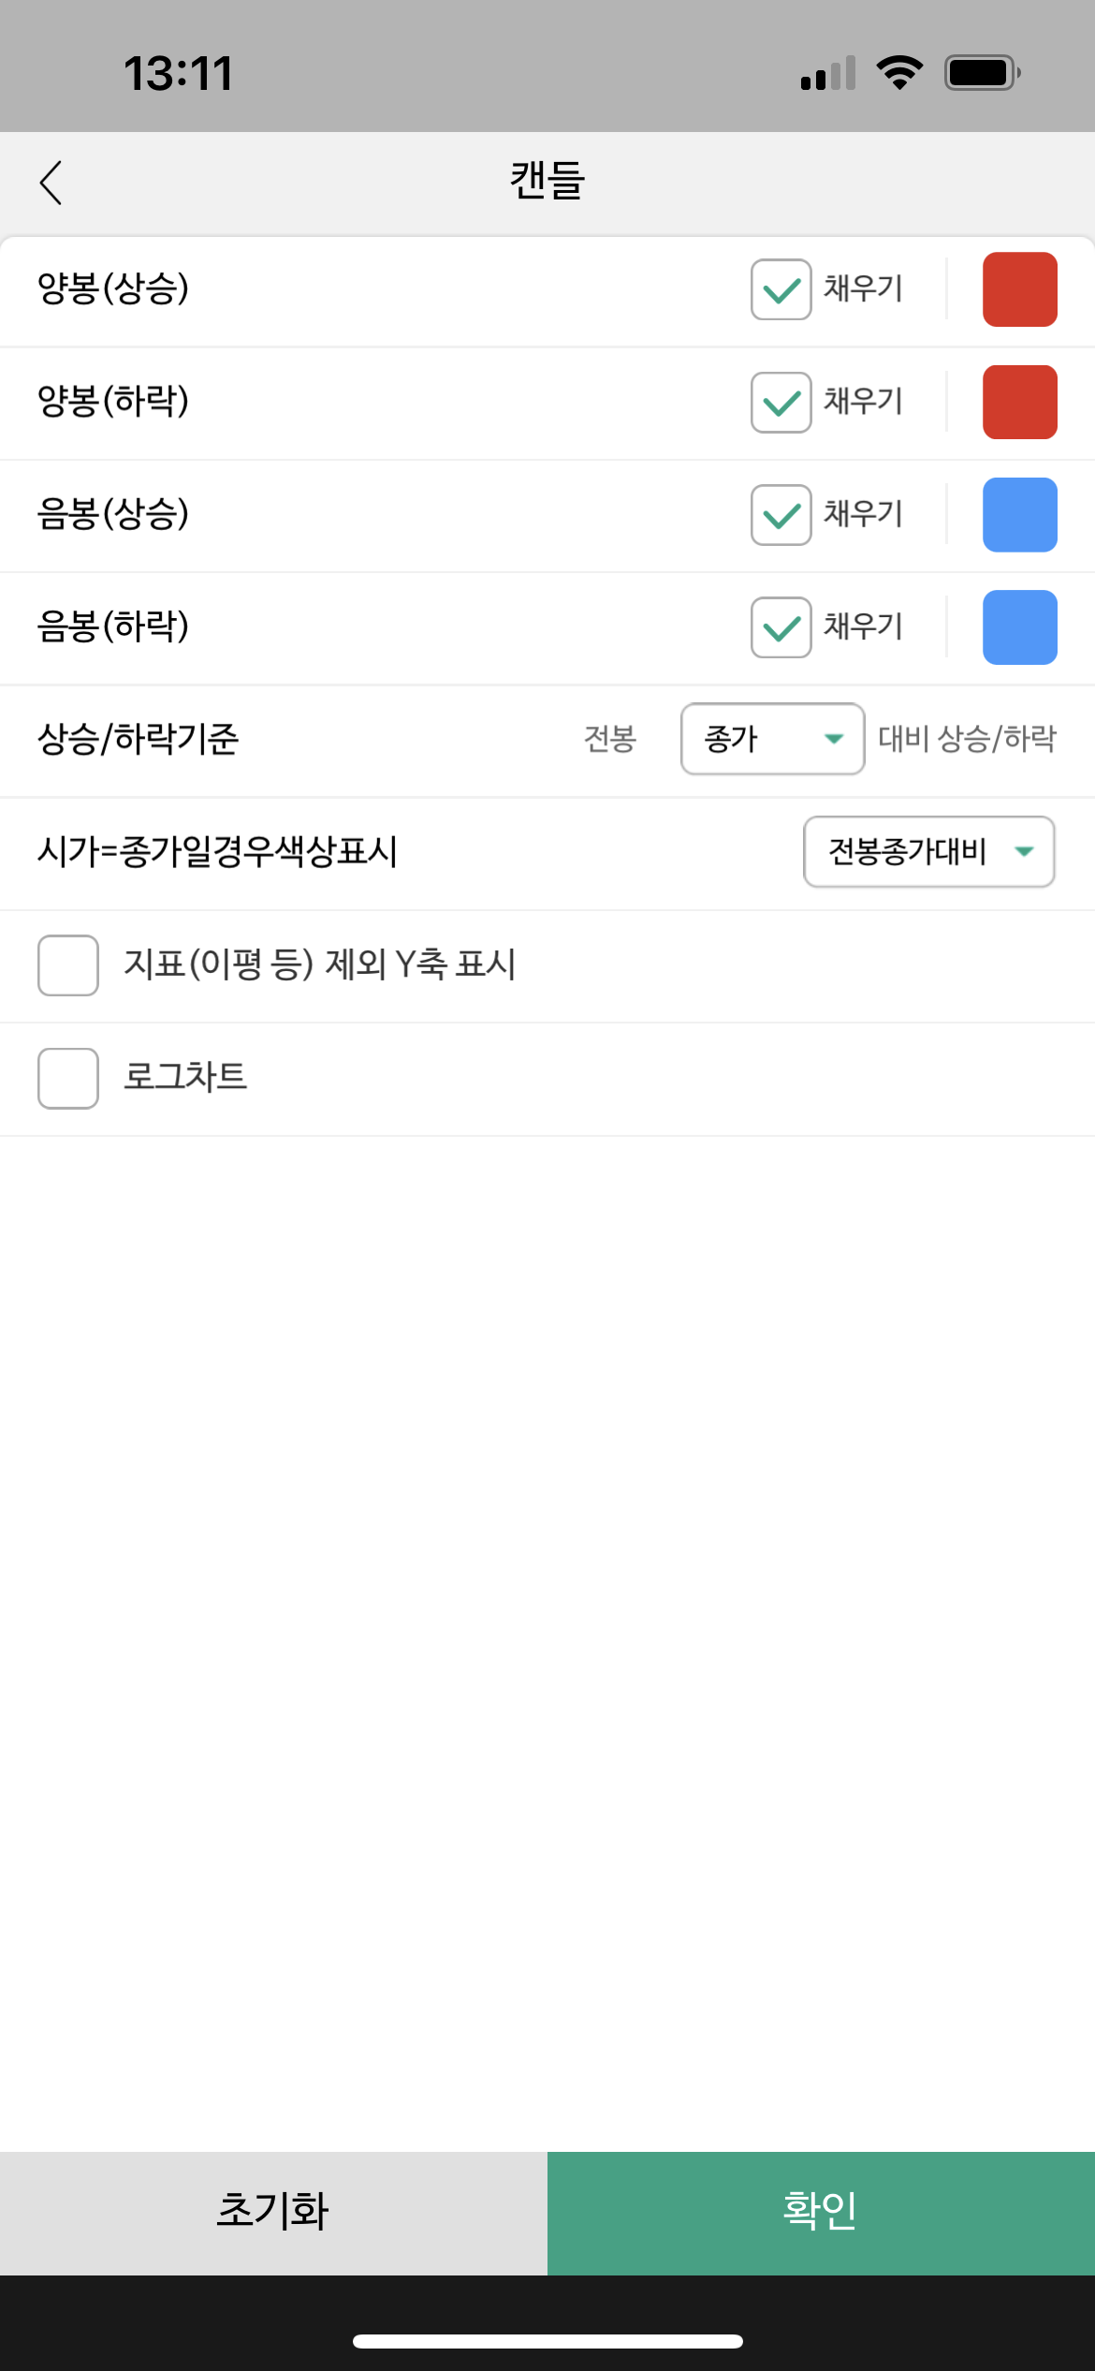The width and height of the screenshot is (1095, 2371).
Task: Tap the green 확인 confirm button
Action: [x=821, y=2214]
